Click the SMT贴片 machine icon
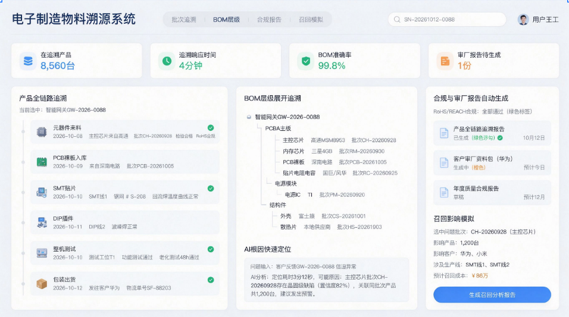Image resolution: width=569 pixels, height=317 pixels. (x=42, y=192)
